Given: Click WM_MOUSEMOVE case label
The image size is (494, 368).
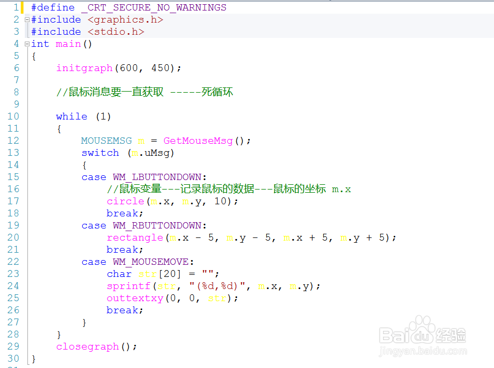Looking at the screenshot, I should tap(151, 262).
